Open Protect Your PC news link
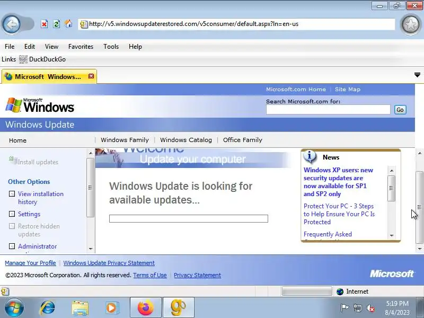424x318 pixels. click(x=339, y=214)
